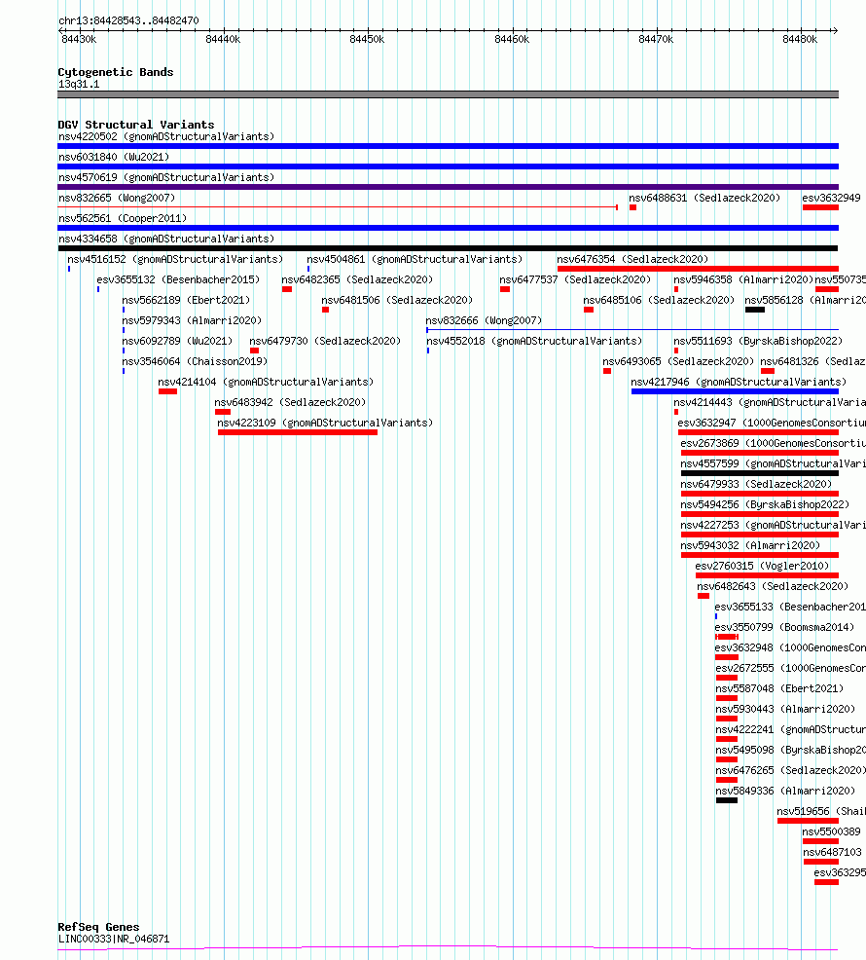The height and width of the screenshot is (960, 866).
Task: Select nsv4552018 gnomAD variant label
Action: coord(534,341)
